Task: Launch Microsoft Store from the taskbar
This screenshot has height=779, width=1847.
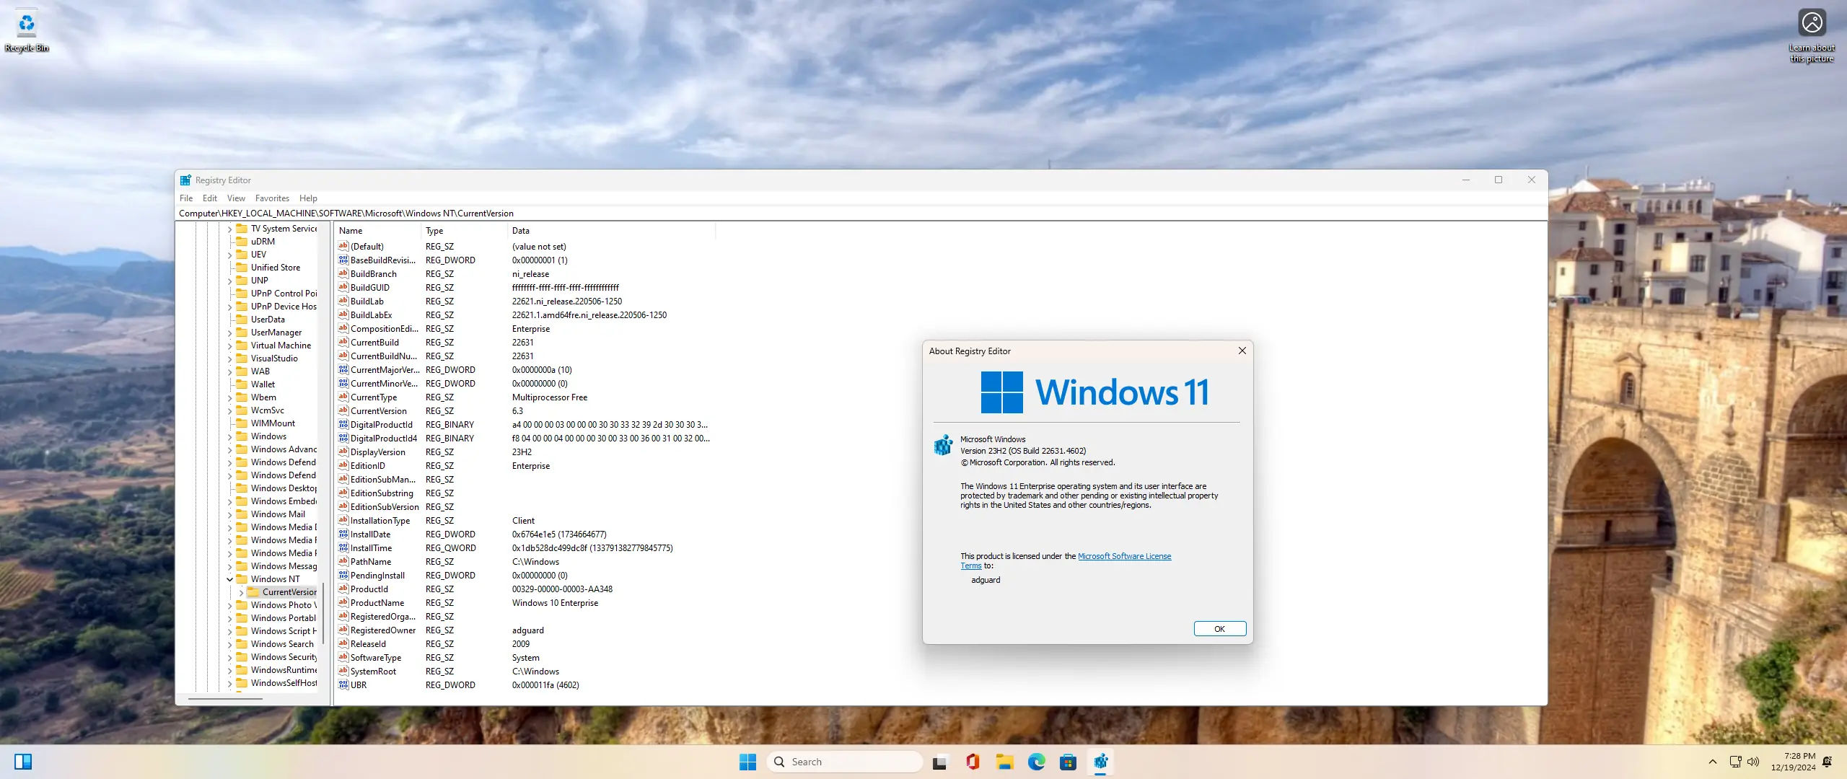Action: (1068, 762)
